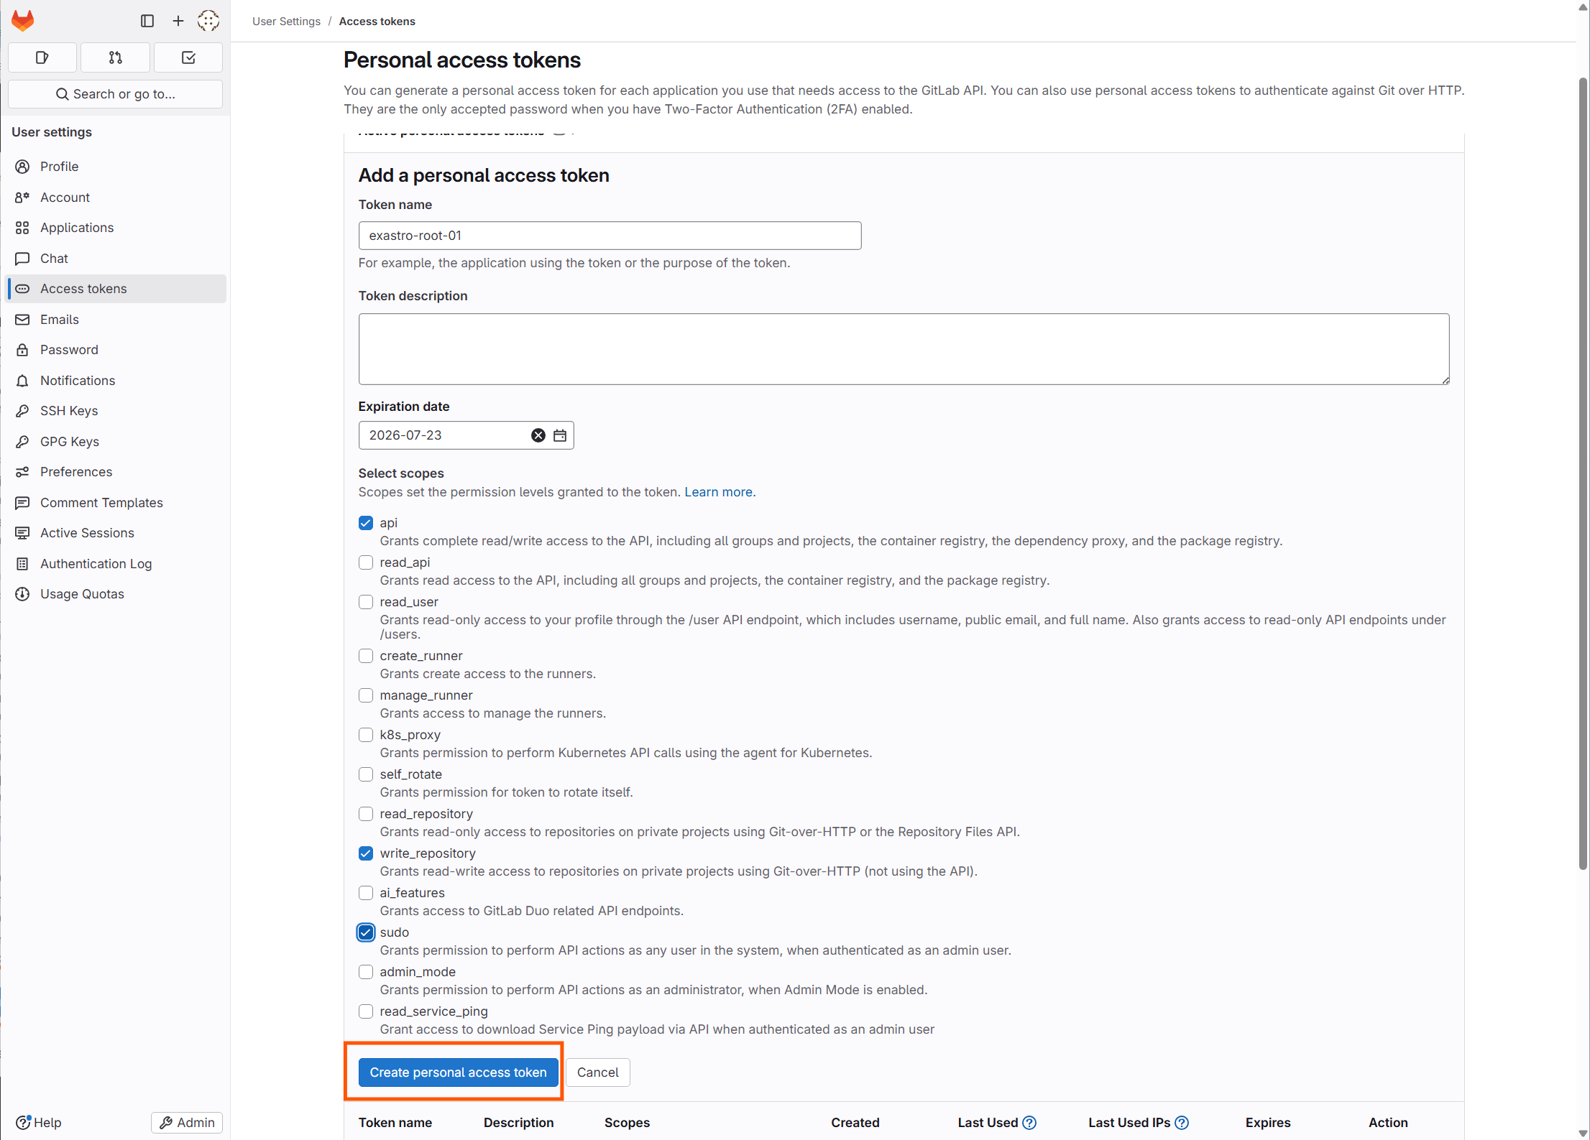Toggle the sidebar collapse icon
Image resolution: width=1590 pixels, height=1140 pixels.
tap(147, 21)
